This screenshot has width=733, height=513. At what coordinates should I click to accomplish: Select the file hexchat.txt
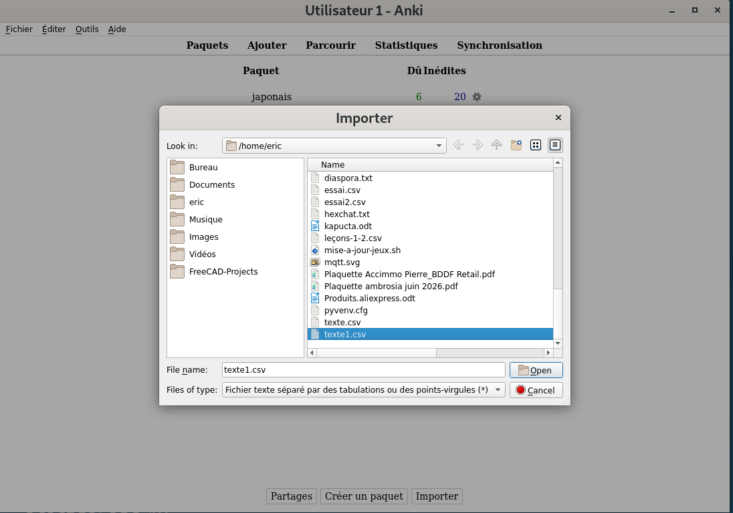pyautogui.click(x=347, y=214)
